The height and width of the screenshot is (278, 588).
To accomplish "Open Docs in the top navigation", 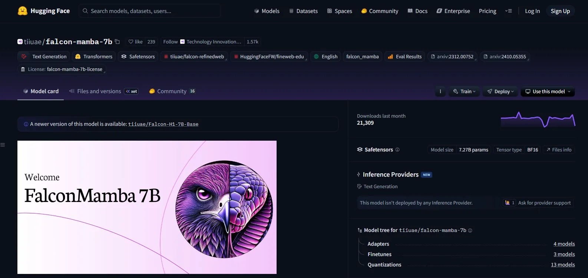I will point(417,11).
